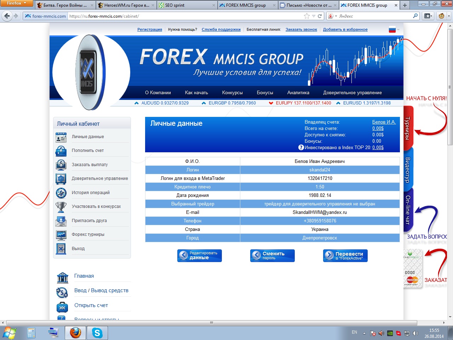Click the Windows Start button
The height and width of the screenshot is (340, 453).
pos(9,333)
